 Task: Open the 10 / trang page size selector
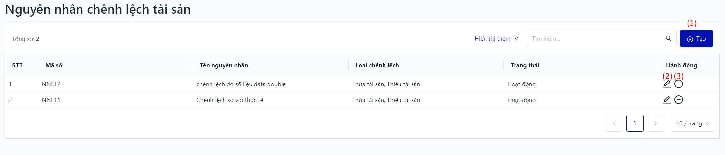click(692, 123)
